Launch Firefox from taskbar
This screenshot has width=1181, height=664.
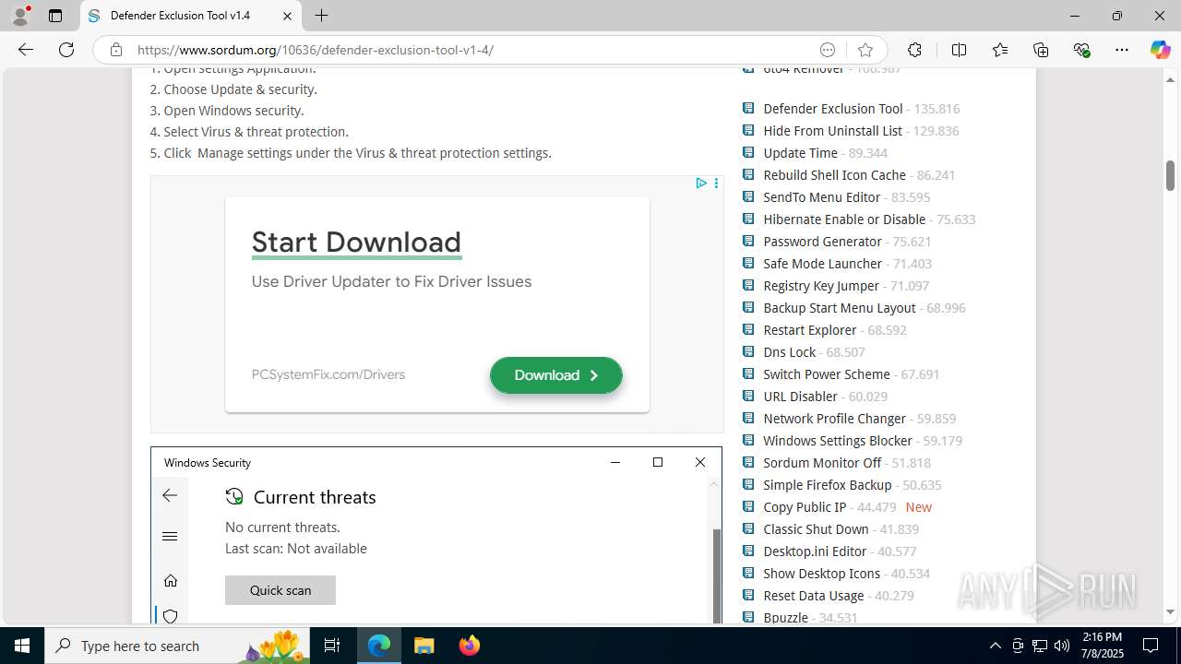[469, 646]
